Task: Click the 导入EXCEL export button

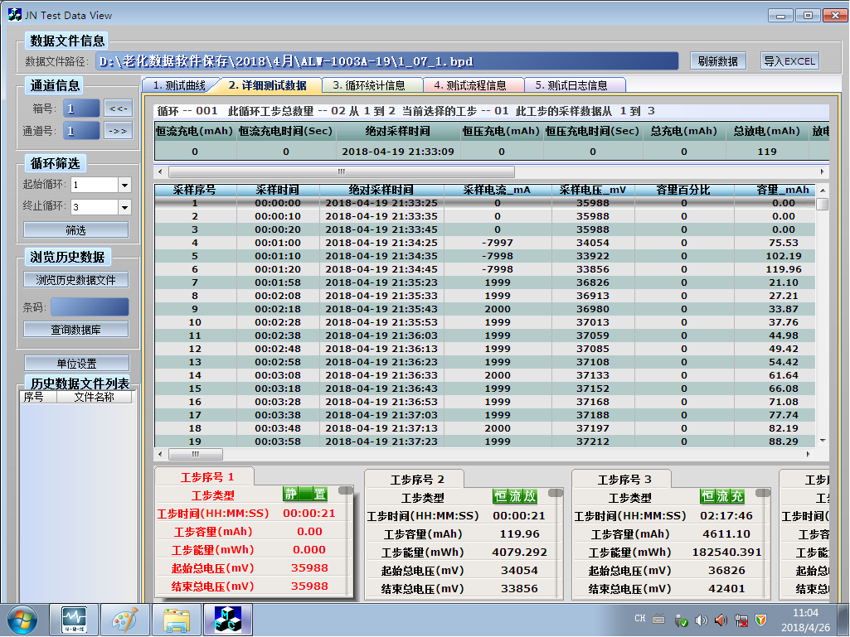Action: [x=789, y=61]
